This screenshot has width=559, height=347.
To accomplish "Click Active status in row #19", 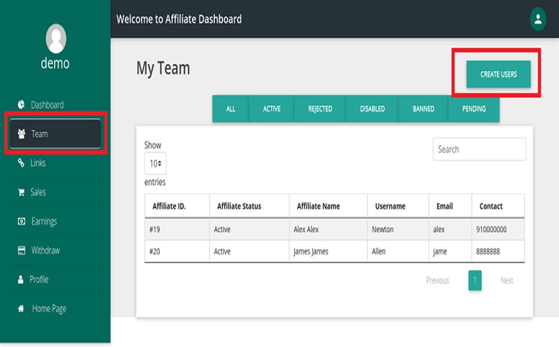I will pyautogui.click(x=222, y=230).
